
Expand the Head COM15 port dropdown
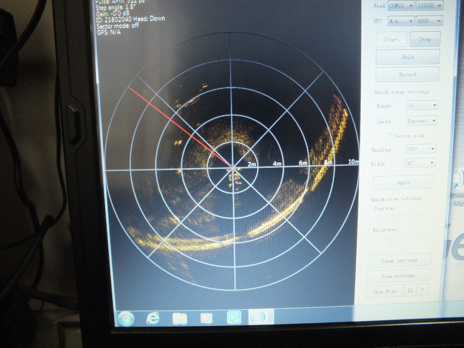pyautogui.click(x=401, y=6)
